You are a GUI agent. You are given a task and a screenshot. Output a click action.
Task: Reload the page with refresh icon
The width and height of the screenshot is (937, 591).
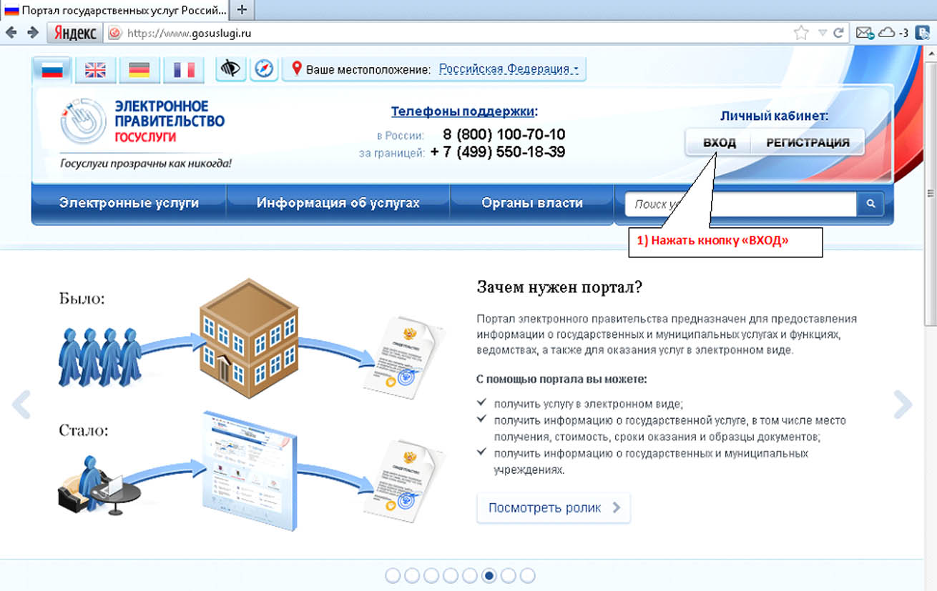(838, 33)
